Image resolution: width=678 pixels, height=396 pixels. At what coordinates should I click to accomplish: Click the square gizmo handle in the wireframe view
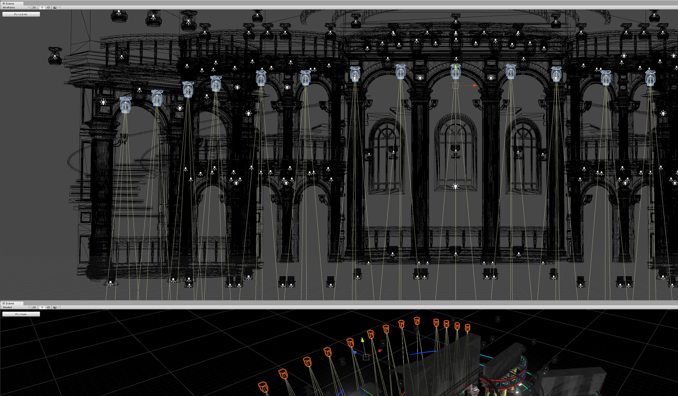(455, 85)
